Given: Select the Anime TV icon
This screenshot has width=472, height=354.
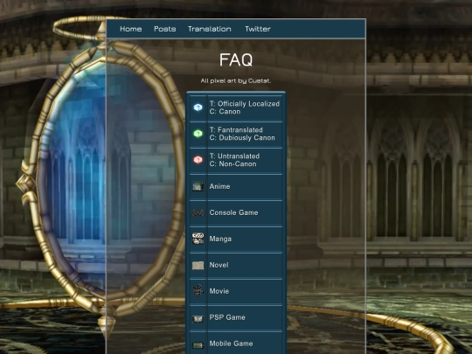Looking at the screenshot, I should (x=198, y=186).
